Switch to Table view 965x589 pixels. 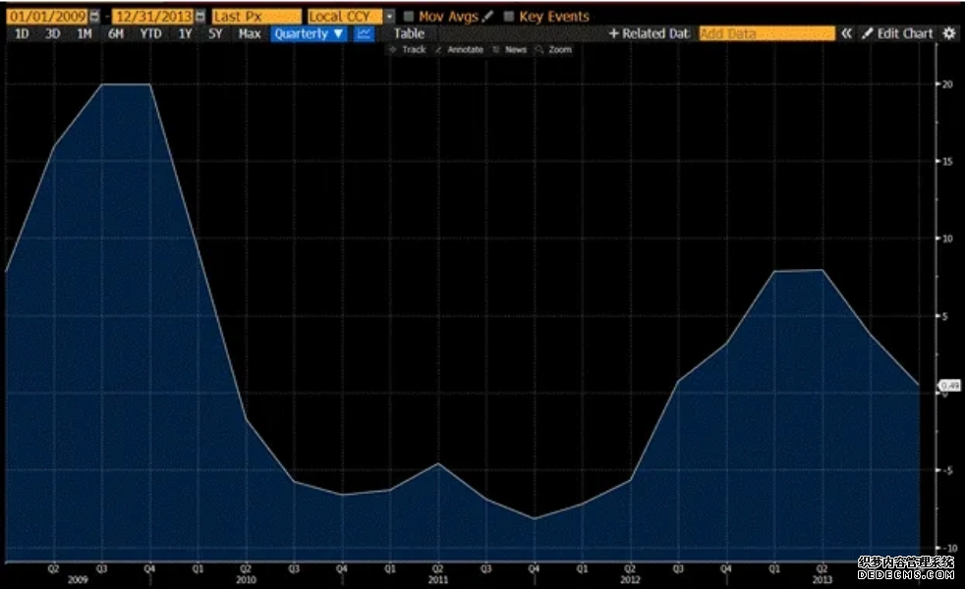tap(409, 33)
